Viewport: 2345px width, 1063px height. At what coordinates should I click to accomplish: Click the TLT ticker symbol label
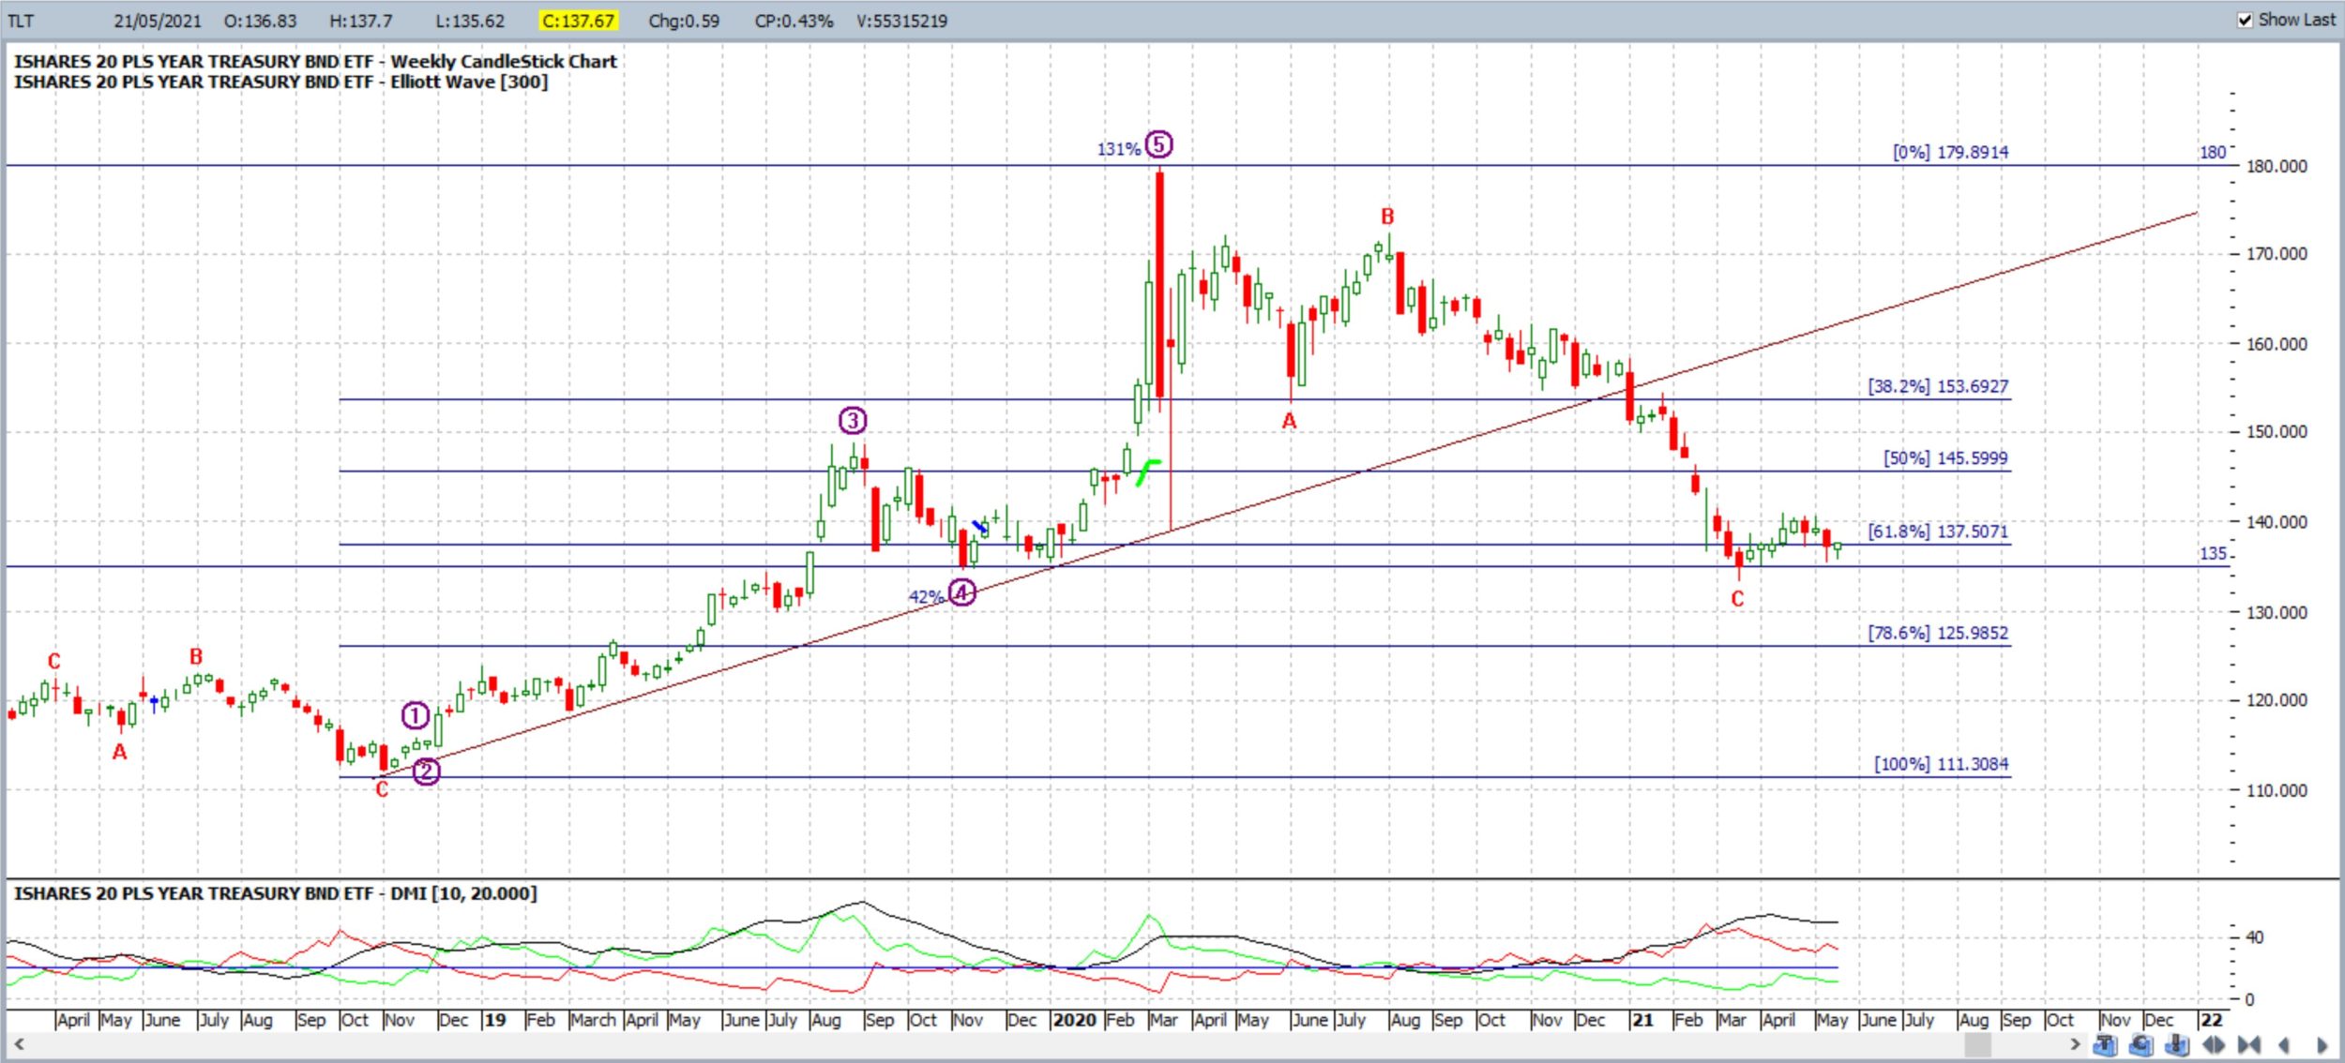[x=21, y=21]
